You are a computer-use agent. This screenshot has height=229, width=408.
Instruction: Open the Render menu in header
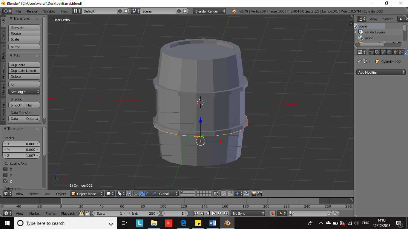(x=32, y=11)
